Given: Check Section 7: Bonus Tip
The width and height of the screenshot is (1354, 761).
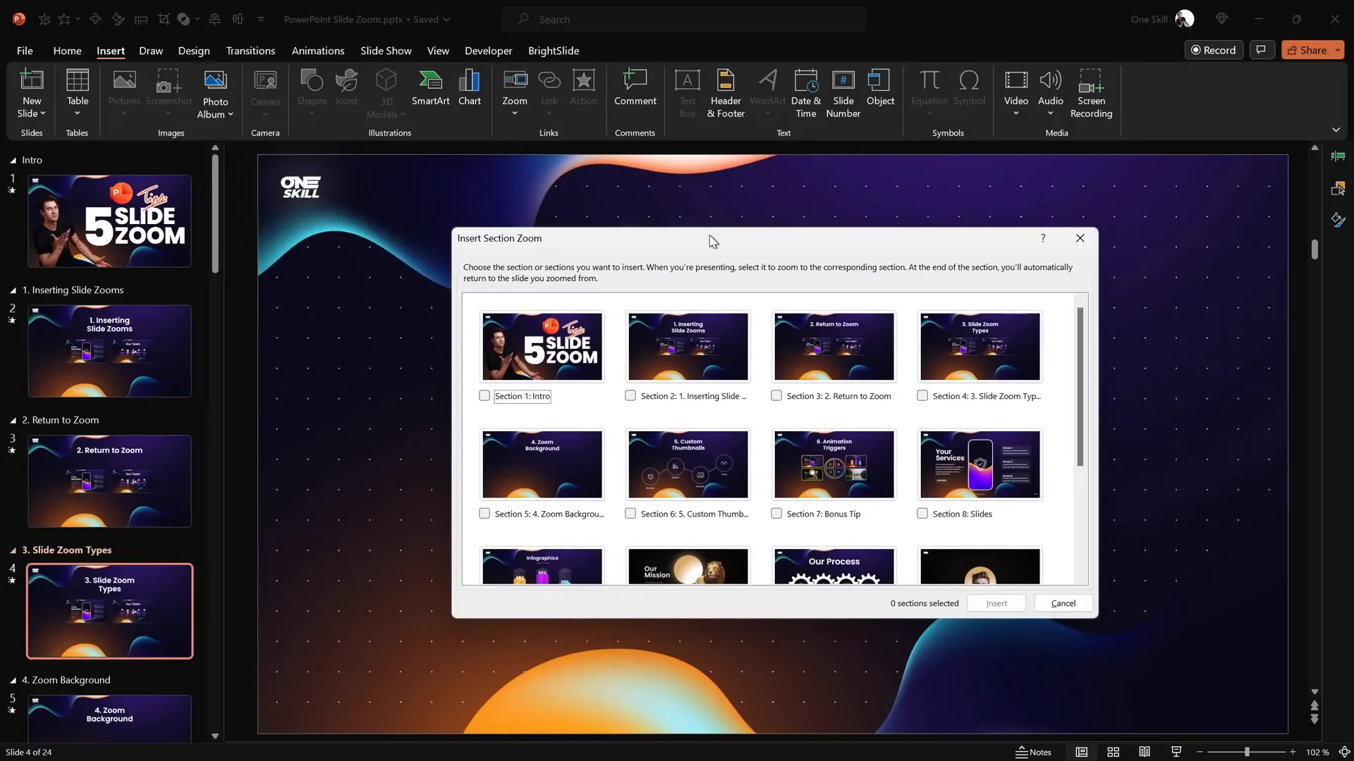Looking at the screenshot, I should (776, 514).
